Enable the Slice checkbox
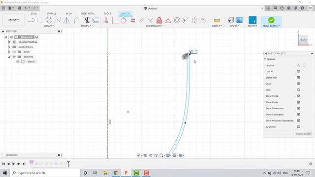Screen dimensions: 315x177 tap(299, 90)
